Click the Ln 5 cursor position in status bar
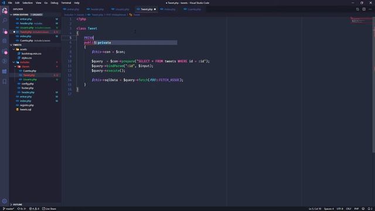This screenshot has width=375, height=211. click(315, 209)
